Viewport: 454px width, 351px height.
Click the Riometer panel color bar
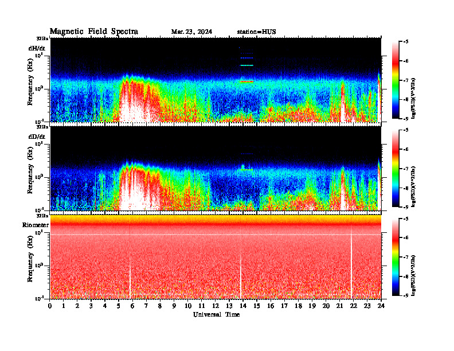point(396,257)
